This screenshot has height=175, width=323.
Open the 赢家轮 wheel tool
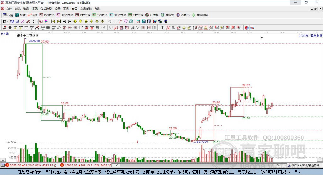point(167,15)
